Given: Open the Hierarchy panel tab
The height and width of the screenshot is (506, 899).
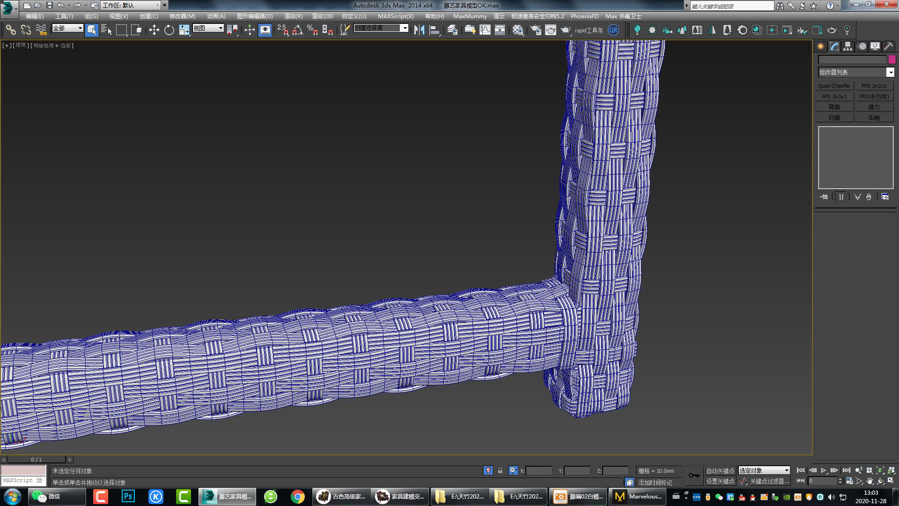Looking at the screenshot, I should [x=847, y=46].
